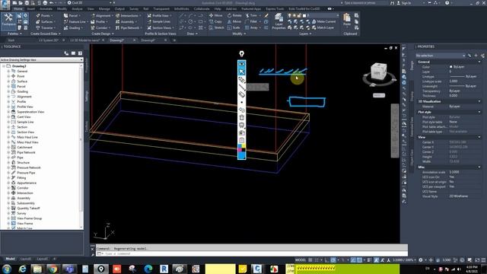Select the Surfaces tool in the ribbon

[45, 22]
